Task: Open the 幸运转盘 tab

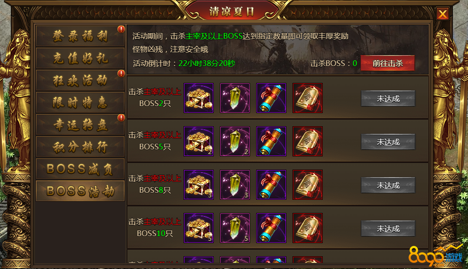Action: 80,124
